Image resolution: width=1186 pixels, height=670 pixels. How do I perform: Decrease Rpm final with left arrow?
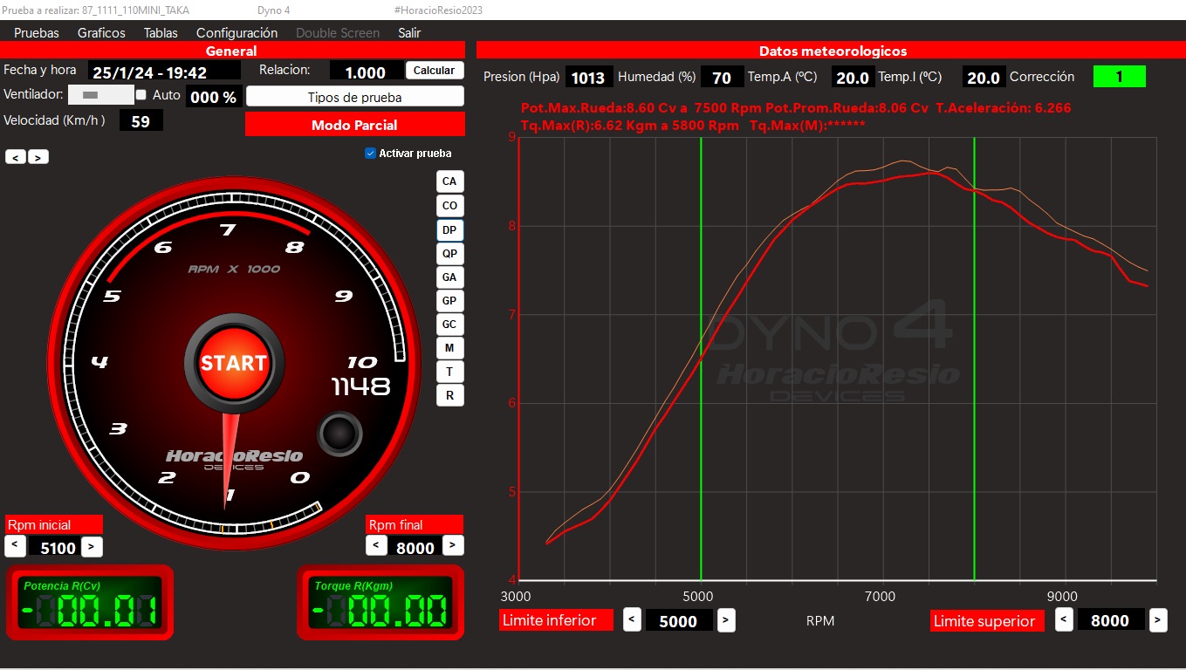(375, 545)
